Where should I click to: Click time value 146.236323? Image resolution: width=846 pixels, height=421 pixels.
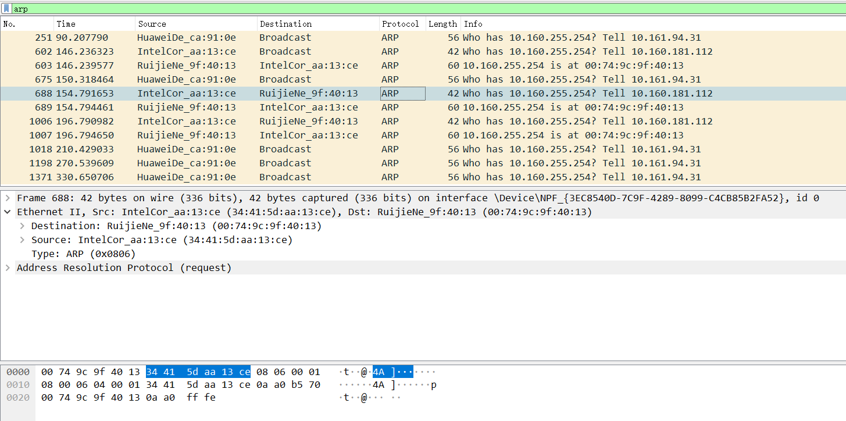tap(85, 52)
